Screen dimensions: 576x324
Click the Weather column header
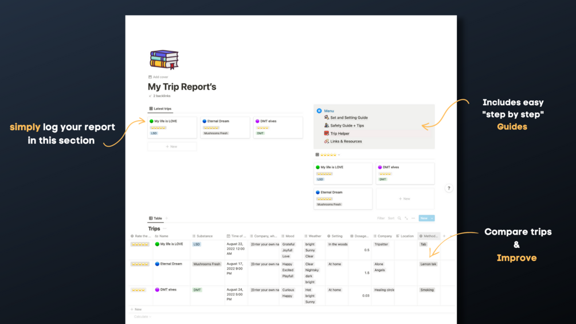pyautogui.click(x=314, y=236)
